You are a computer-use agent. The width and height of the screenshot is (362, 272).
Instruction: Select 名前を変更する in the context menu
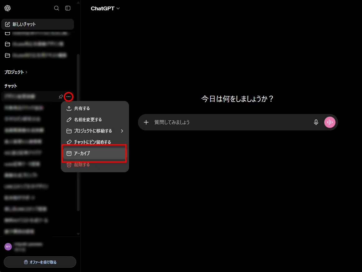pos(95,120)
